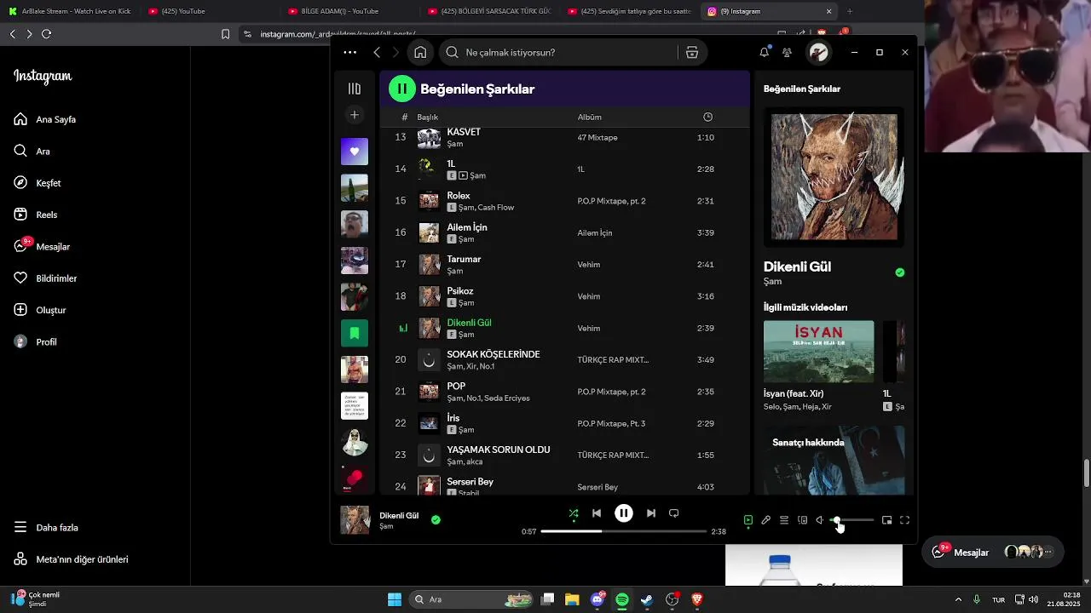Open the green bookmark playlist in sidebar
Screen dimensions: 1091x613
click(355, 333)
